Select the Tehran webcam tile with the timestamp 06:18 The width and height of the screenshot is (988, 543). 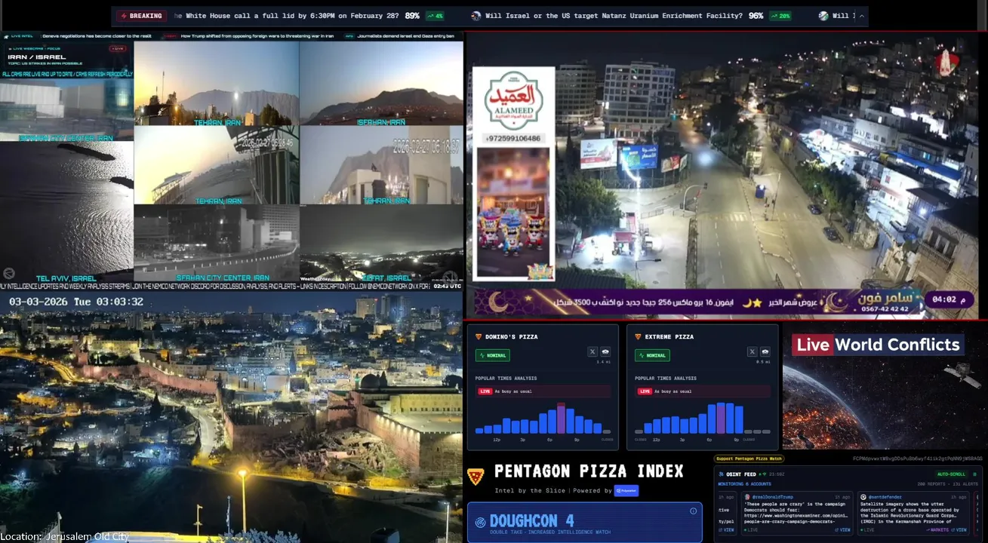381,164
